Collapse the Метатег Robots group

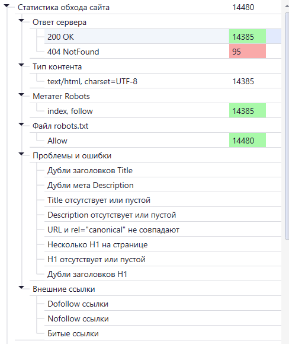click(21, 94)
